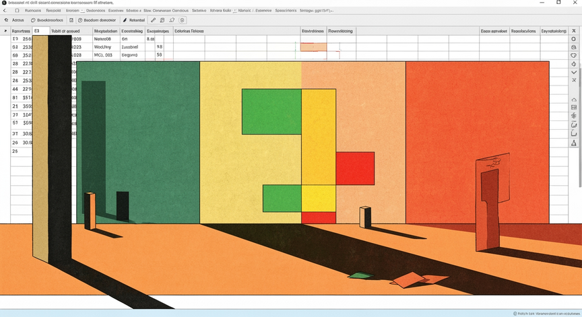The height and width of the screenshot is (317, 582).
Task: Click the square icon beside the back arrow
Action: pyautogui.click(x=17, y=11)
